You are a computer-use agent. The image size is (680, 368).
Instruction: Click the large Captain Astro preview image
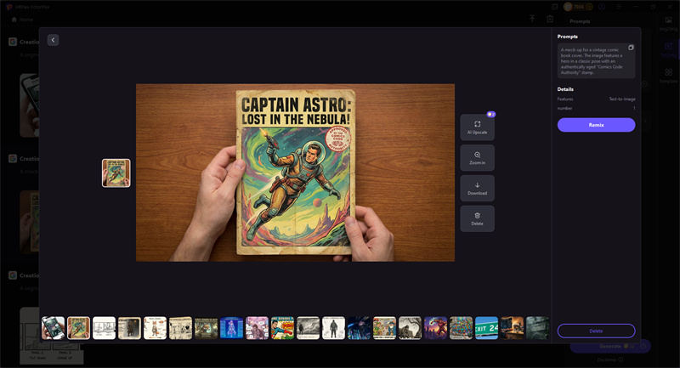[295, 173]
